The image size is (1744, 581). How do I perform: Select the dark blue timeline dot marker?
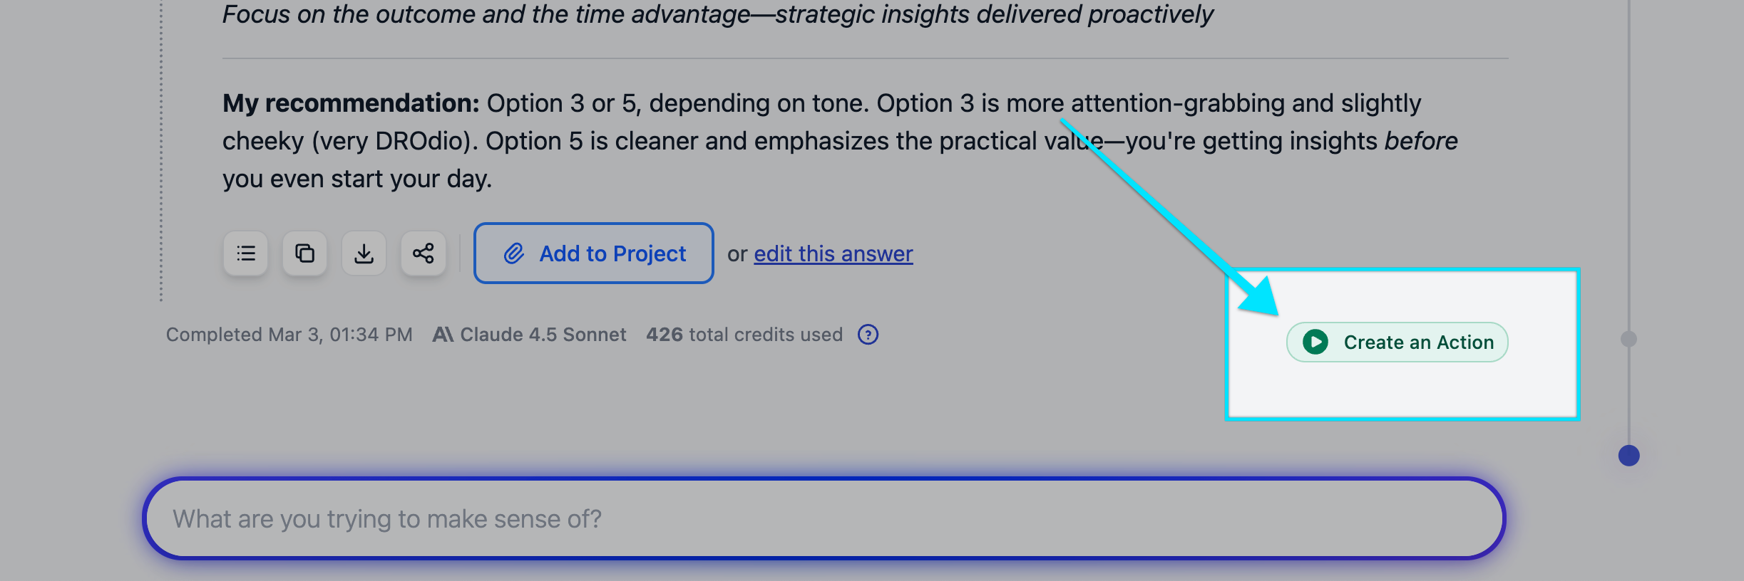[x=1628, y=456]
